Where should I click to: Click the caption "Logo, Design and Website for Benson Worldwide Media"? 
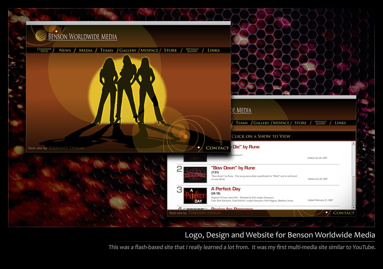280,235
